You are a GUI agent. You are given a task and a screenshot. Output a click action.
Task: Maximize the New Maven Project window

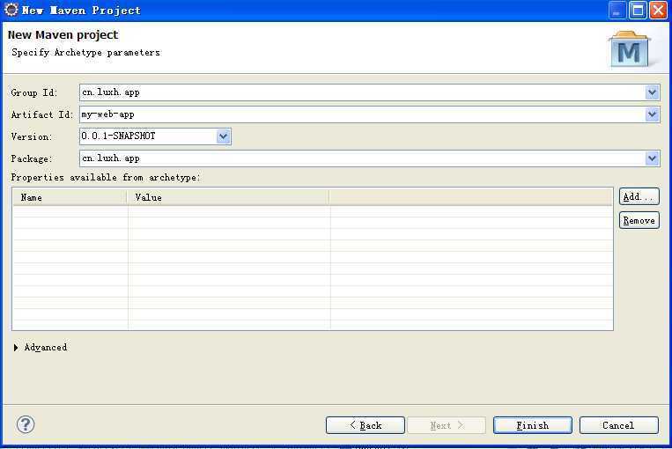point(638,11)
